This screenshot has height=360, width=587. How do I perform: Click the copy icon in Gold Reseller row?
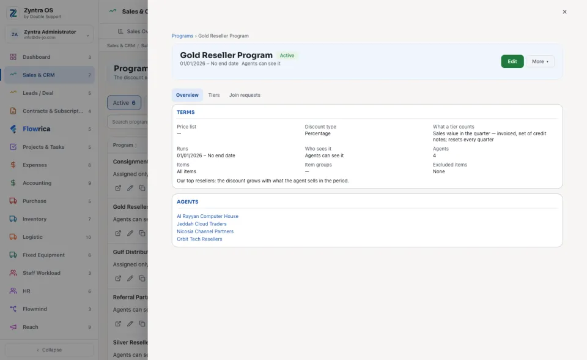(x=142, y=233)
